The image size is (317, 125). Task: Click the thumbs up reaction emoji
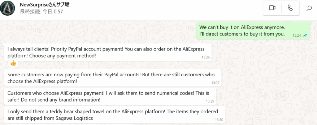click(x=13, y=63)
